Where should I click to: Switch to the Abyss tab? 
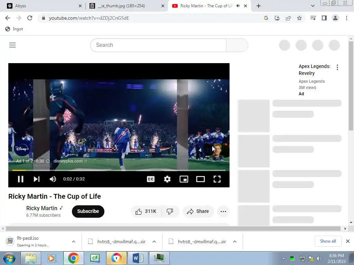tap(43, 6)
